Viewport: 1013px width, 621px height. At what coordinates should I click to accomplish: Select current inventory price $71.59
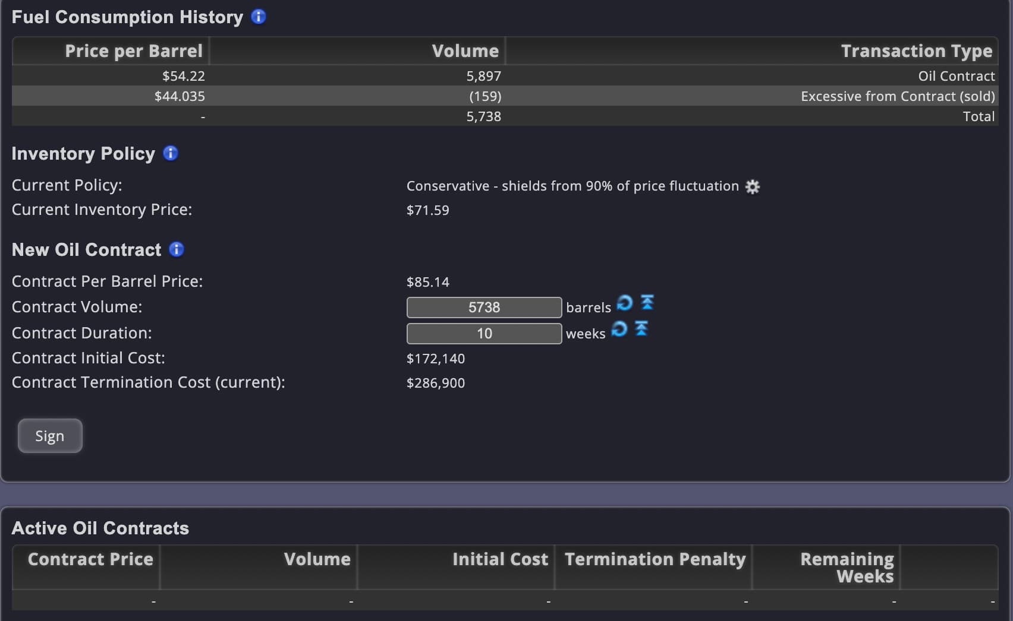point(428,210)
